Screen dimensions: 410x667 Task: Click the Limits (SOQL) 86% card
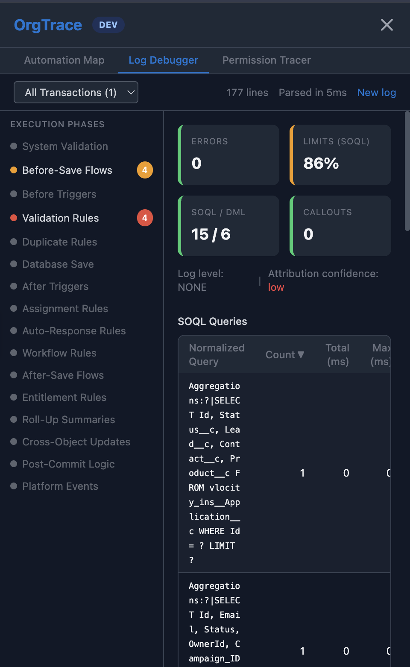pyautogui.click(x=340, y=155)
